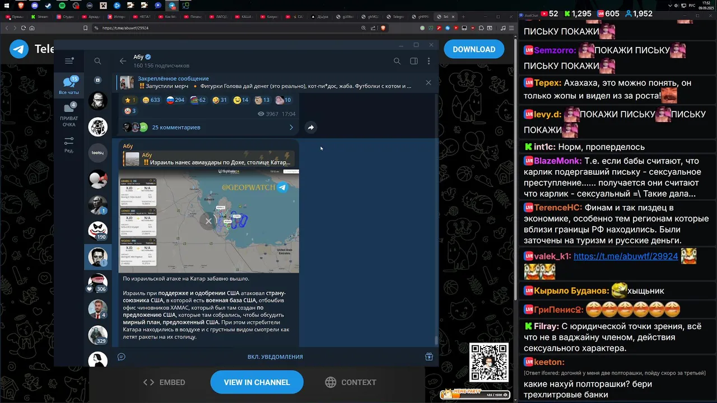Open the flight map image in the post
Screen dimensions: 717x403
pyautogui.click(x=209, y=221)
